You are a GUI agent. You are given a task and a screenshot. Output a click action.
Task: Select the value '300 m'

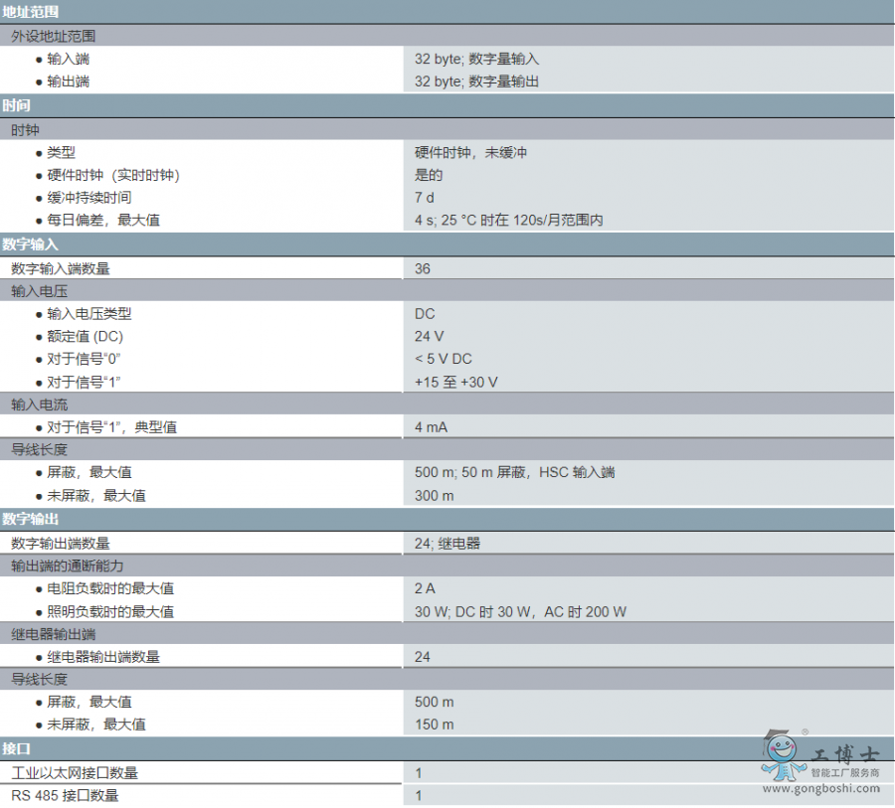tap(435, 496)
